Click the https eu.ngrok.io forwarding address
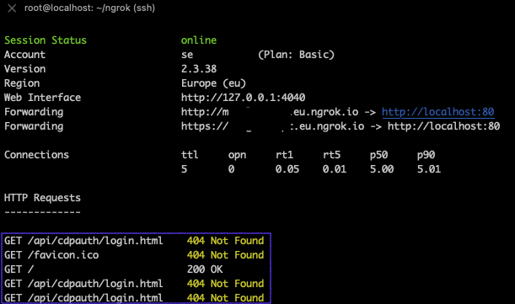Viewport: 515px width, 304px height. click(x=272, y=126)
